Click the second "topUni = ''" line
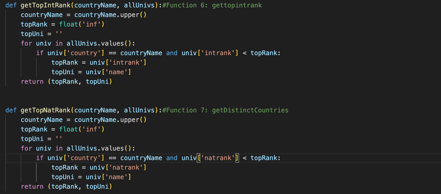Viewport: 441px width, 194px height. click(42, 139)
